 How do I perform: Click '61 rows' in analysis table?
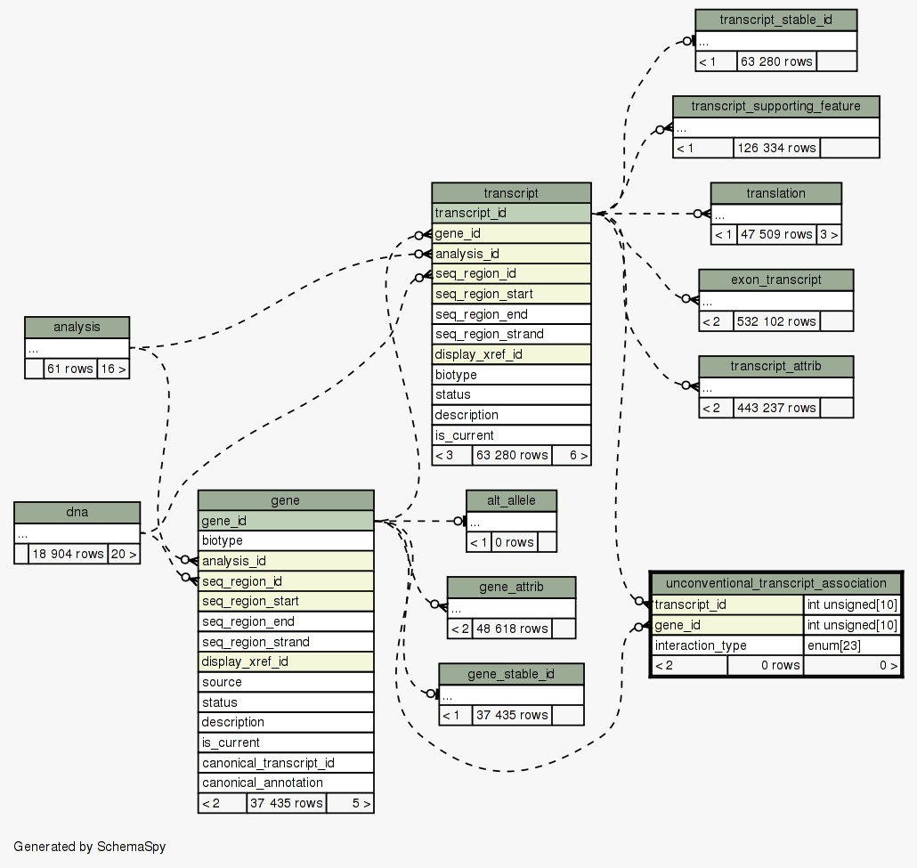click(x=70, y=369)
